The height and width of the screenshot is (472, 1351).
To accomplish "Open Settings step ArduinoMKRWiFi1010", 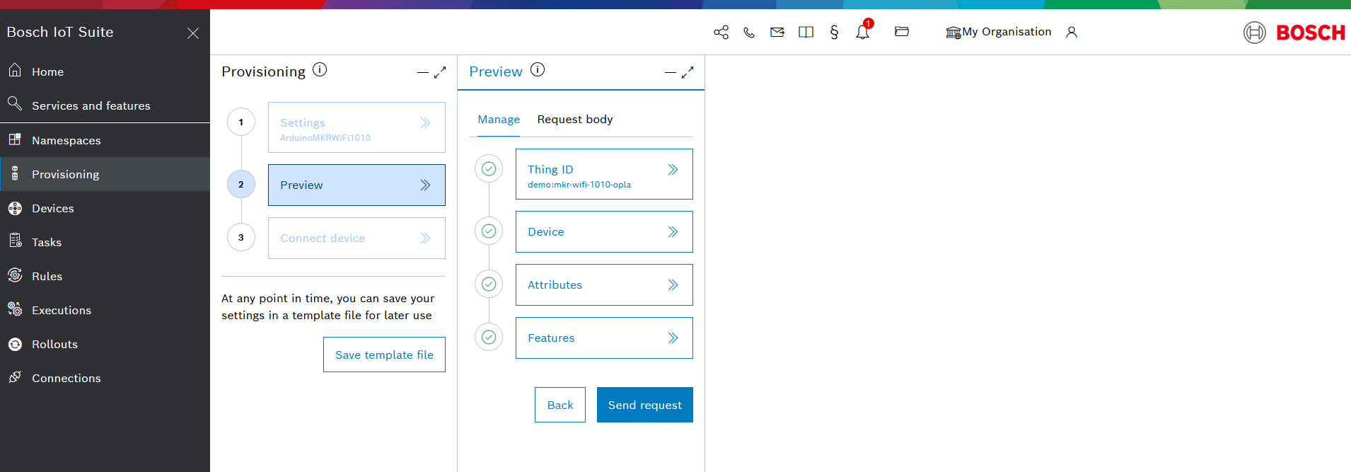I will click(x=356, y=127).
